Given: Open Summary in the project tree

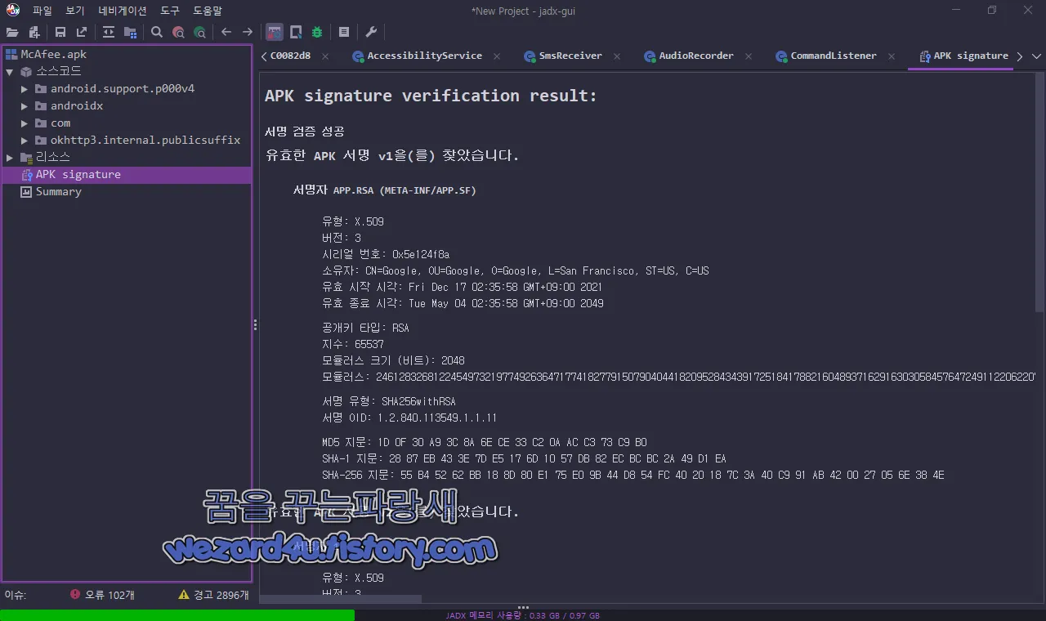Looking at the screenshot, I should 58,191.
